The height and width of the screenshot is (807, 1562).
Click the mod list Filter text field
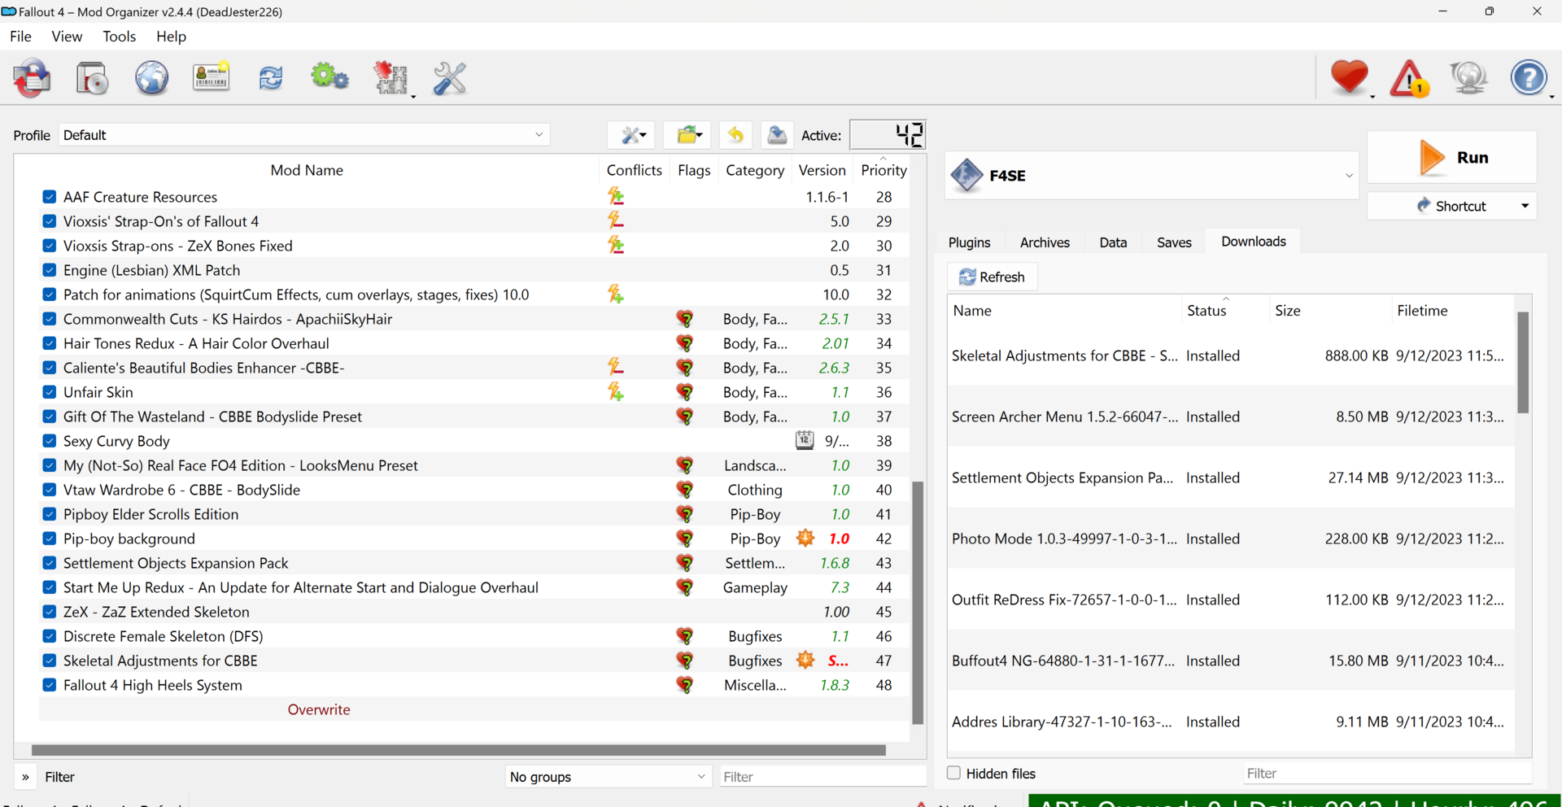point(822,777)
